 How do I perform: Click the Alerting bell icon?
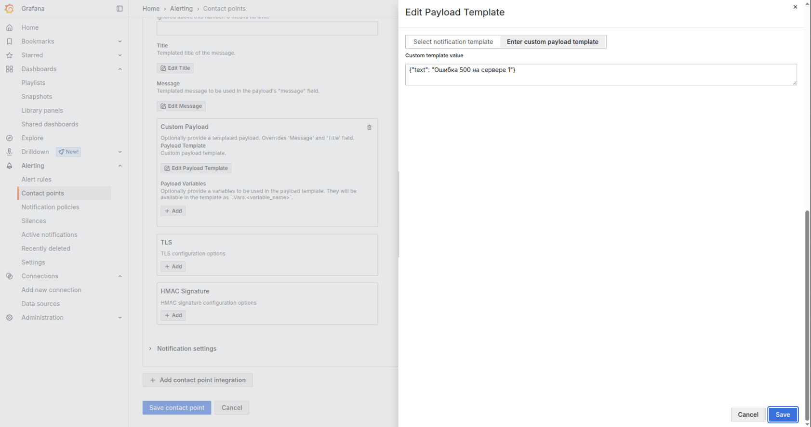point(9,166)
